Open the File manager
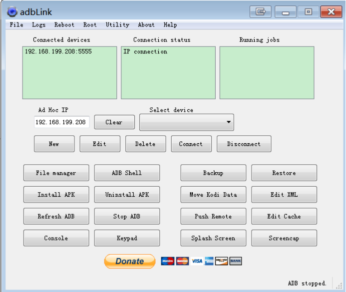Viewport: 346px width, 292px height. click(x=56, y=173)
